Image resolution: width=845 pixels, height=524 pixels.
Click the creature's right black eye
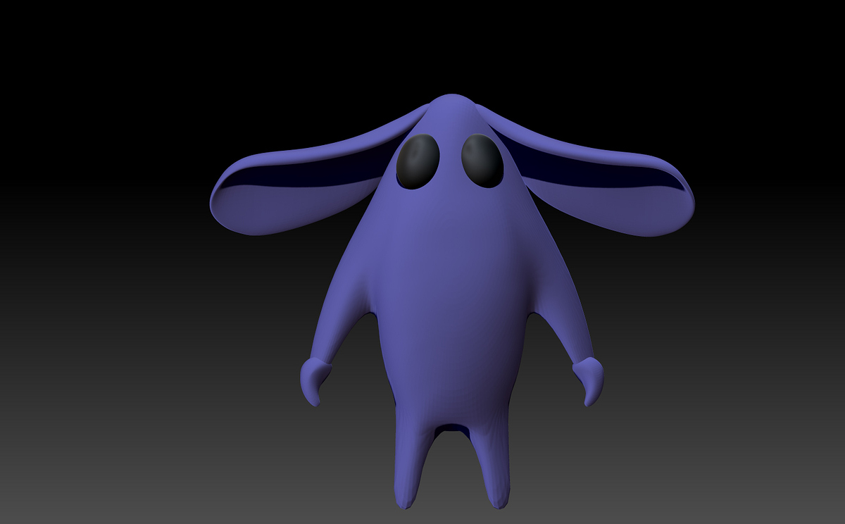coord(482,161)
